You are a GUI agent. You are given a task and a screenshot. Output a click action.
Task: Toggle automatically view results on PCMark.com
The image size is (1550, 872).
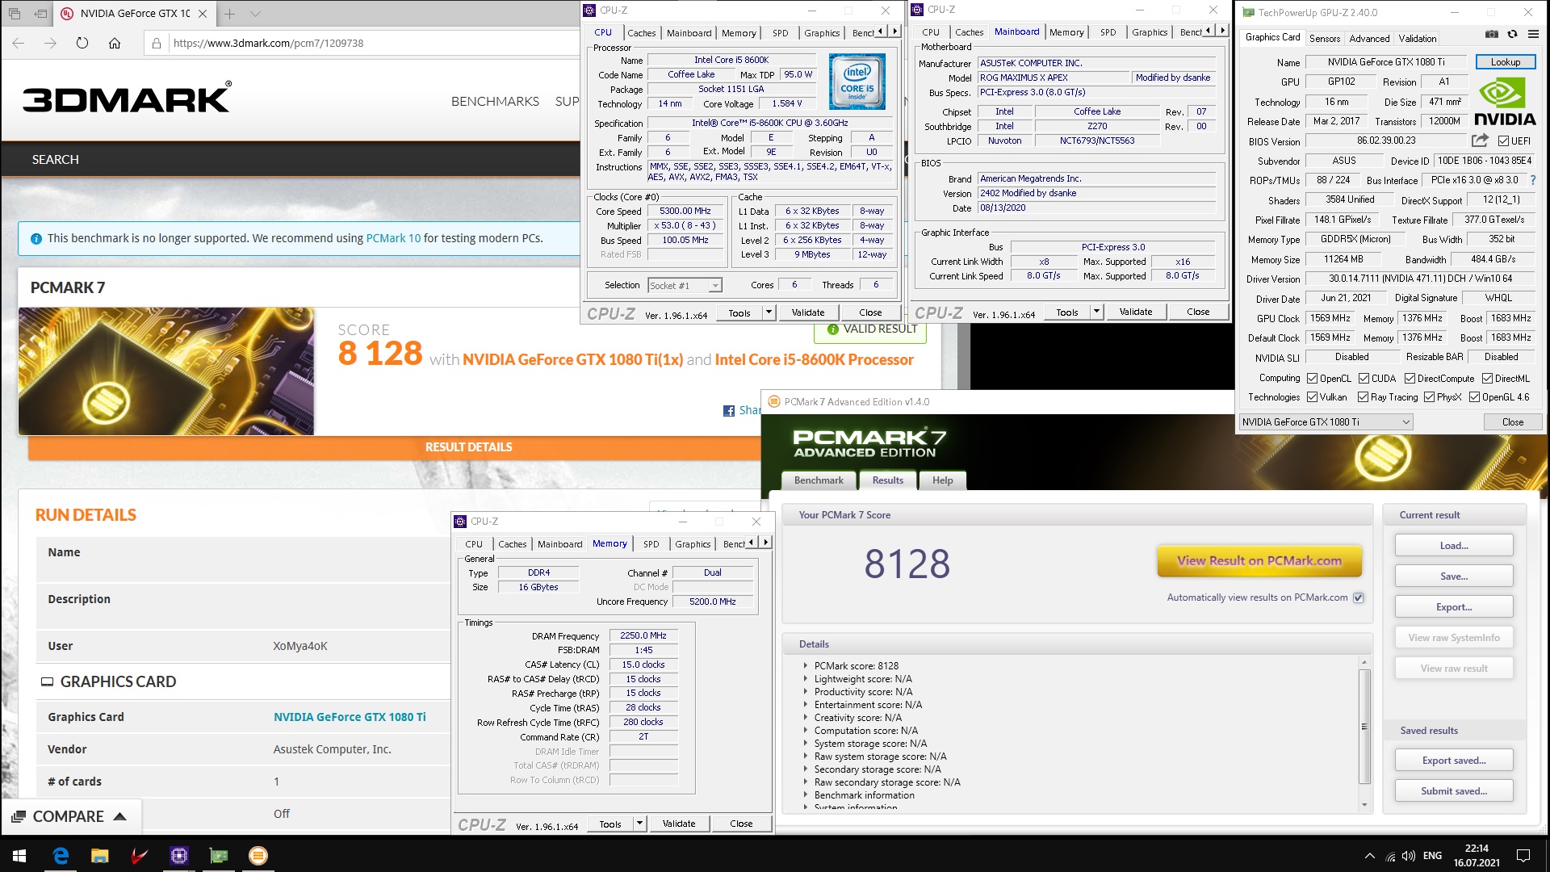pyautogui.click(x=1358, y=598)
